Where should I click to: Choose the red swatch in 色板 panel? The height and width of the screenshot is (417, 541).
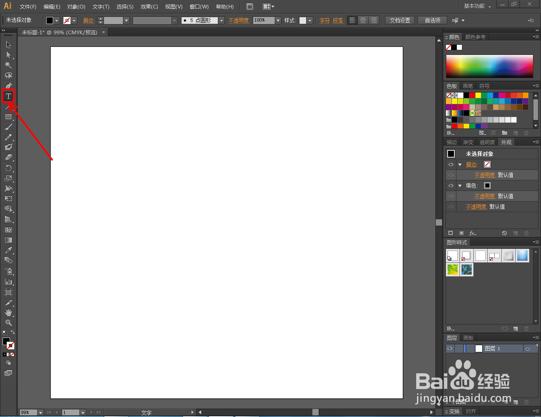click(472, 95)
